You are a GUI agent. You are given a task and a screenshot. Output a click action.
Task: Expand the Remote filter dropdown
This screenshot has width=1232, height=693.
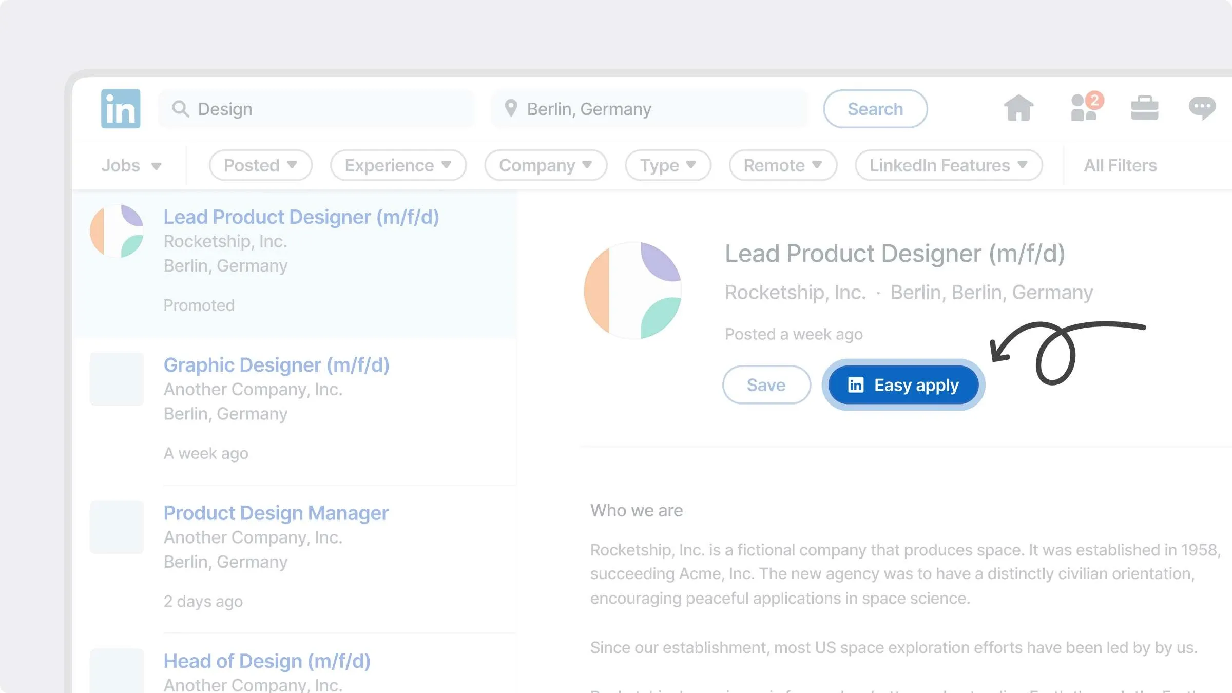click(x=783, y=165)
